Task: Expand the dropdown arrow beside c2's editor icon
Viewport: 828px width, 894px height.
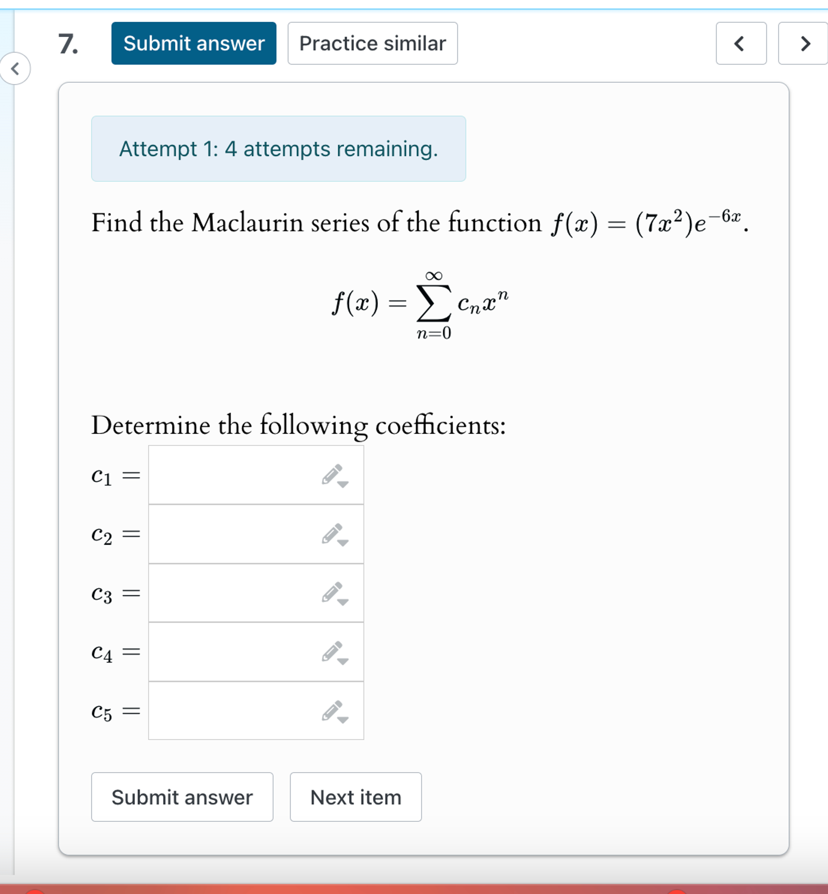Action: click(x=343, y=544)
